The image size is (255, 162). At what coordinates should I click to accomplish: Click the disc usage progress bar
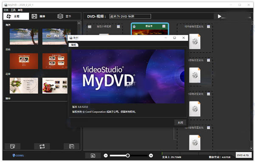click(198, 154)
